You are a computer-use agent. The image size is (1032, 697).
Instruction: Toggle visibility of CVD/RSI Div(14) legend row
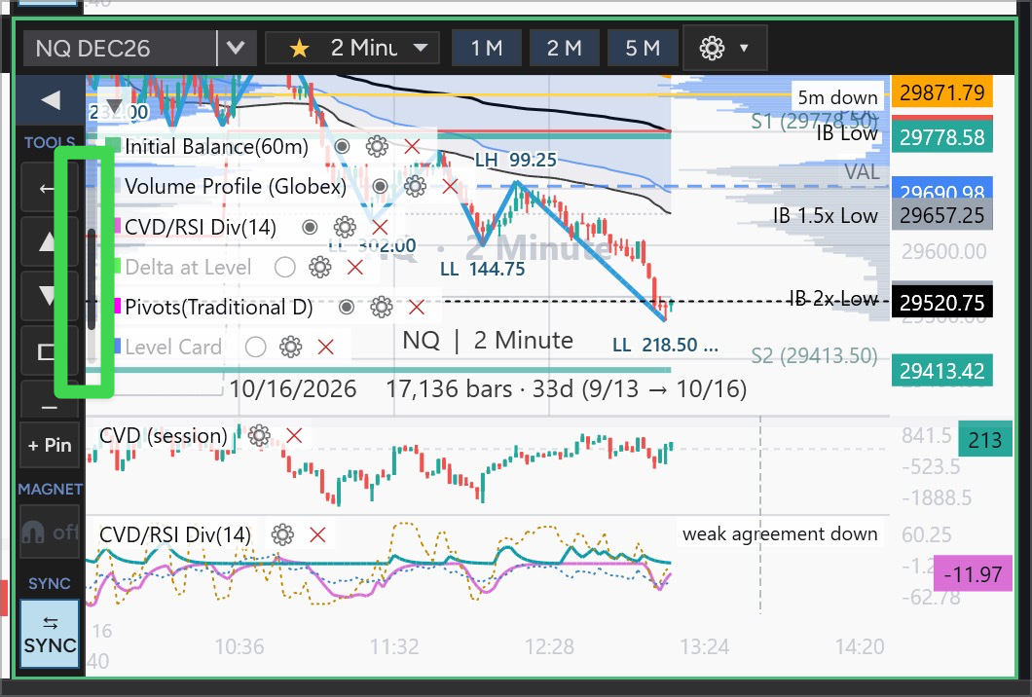pos(310,227)
